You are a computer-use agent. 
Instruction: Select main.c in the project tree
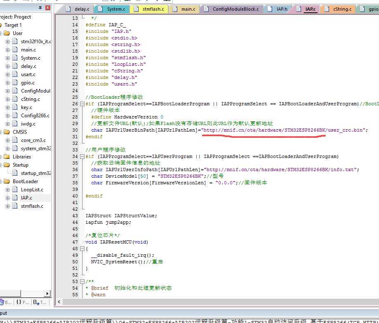pos(28,50)
